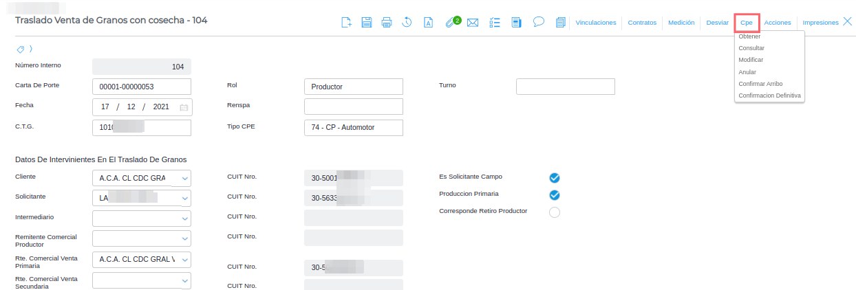This screenshot has height=290, width=856.
Task: Open the attachments paperclip icon
Action: (x=451, y=22)
